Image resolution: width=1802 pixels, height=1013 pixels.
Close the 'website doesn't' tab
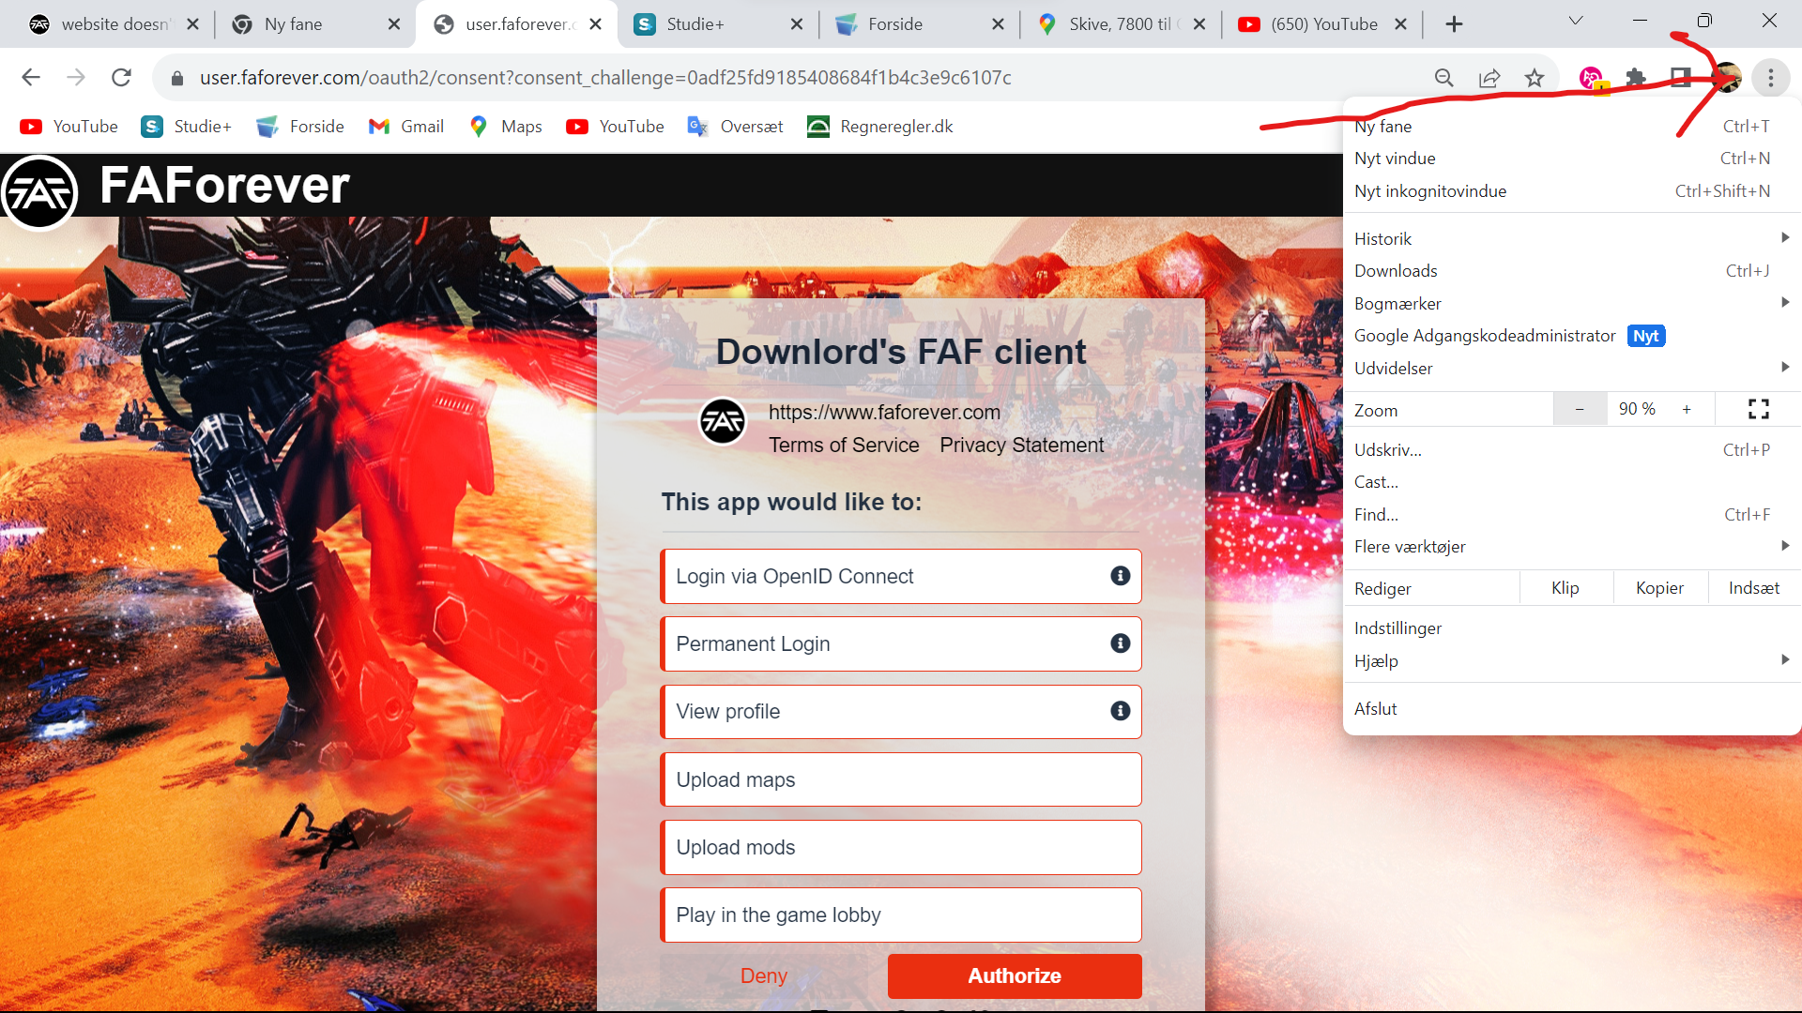pyautogui.click(x=192, y=24)
